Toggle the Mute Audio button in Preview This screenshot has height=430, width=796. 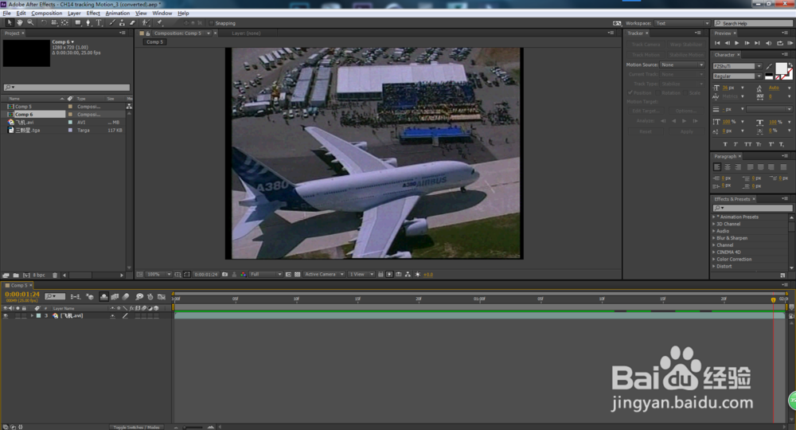pyautogui.click(x=769, y=43)
